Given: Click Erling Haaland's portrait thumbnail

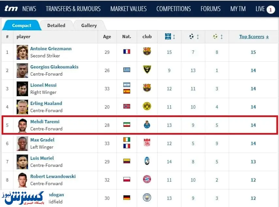Looking at the screenshot, I should [23, 107].
